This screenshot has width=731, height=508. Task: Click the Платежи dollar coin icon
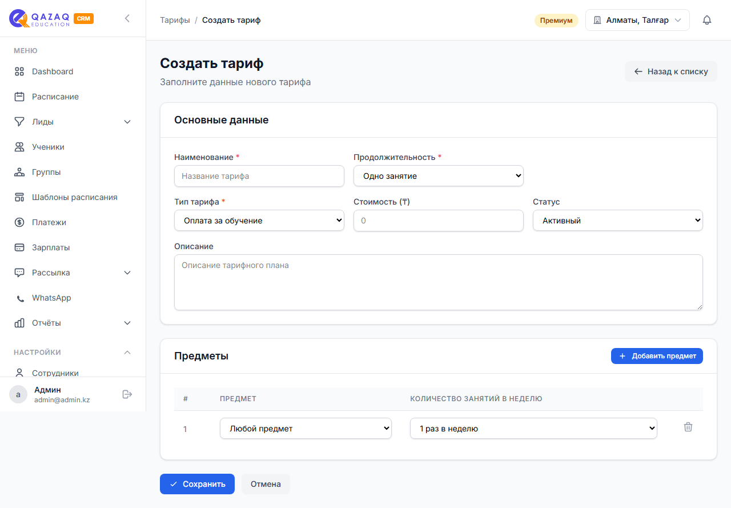click(19, 222)
